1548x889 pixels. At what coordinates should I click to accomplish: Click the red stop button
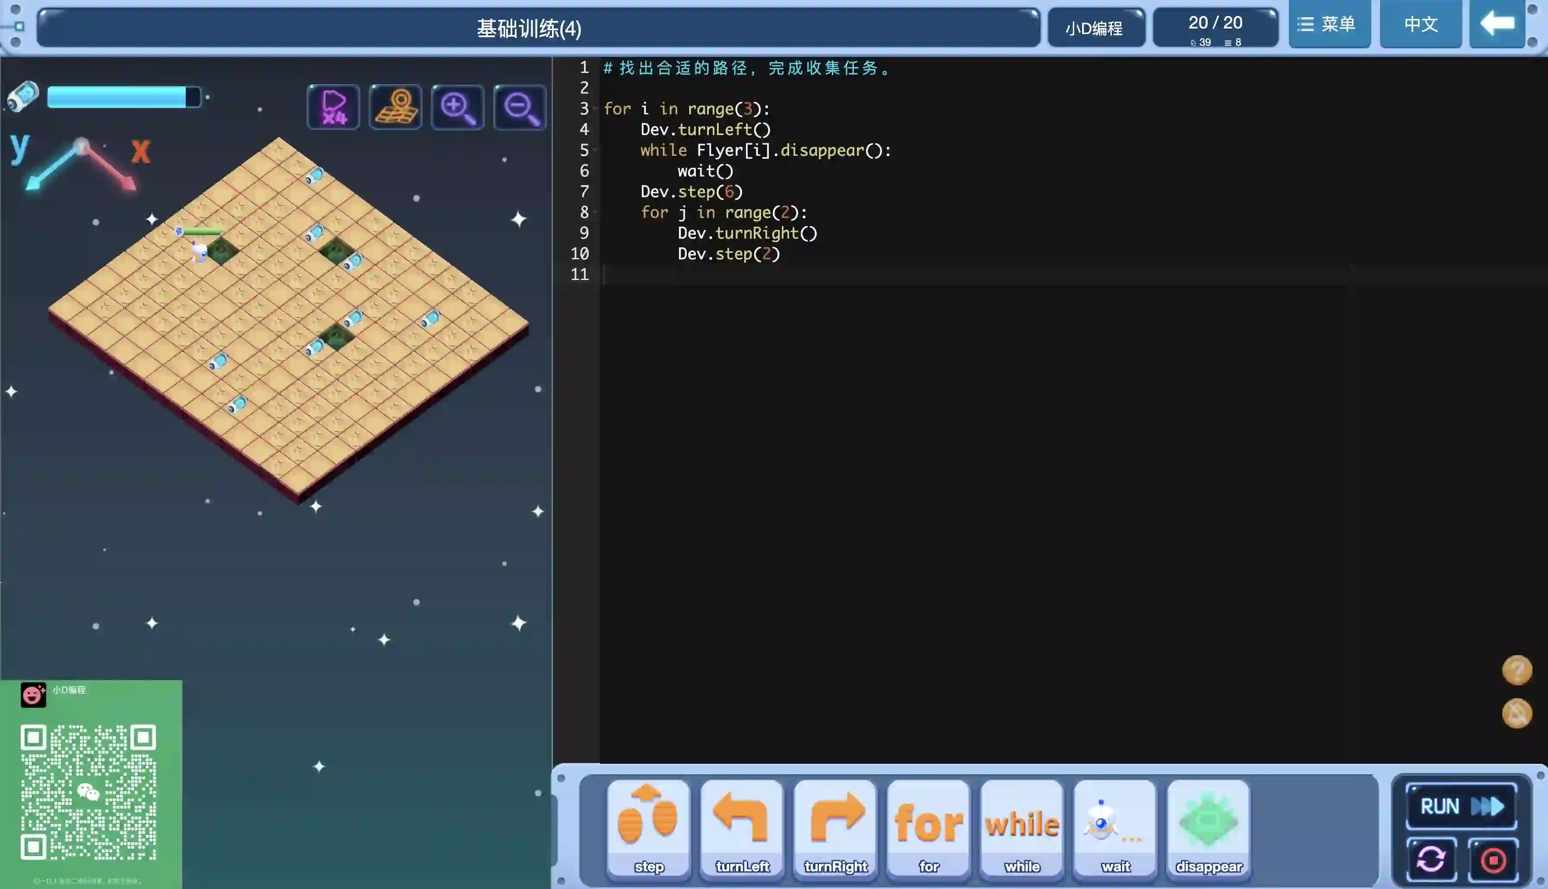(1494, 860)
